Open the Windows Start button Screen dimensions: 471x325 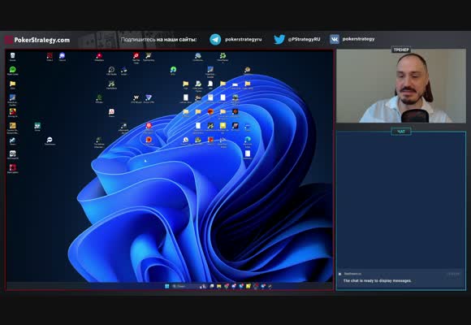pyautogui.click(x=167, y=286)
